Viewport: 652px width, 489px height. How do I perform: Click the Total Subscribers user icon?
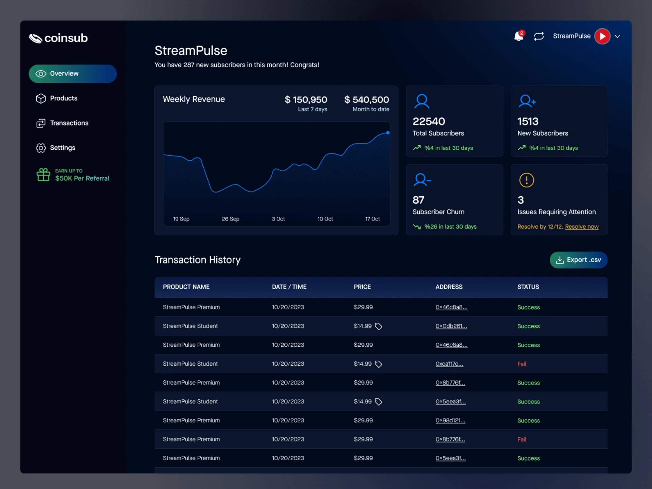pyautogui.click(x=422, y=101)
